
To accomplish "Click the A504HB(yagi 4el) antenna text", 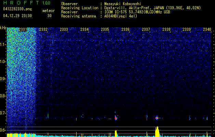I will coord(121,16).
